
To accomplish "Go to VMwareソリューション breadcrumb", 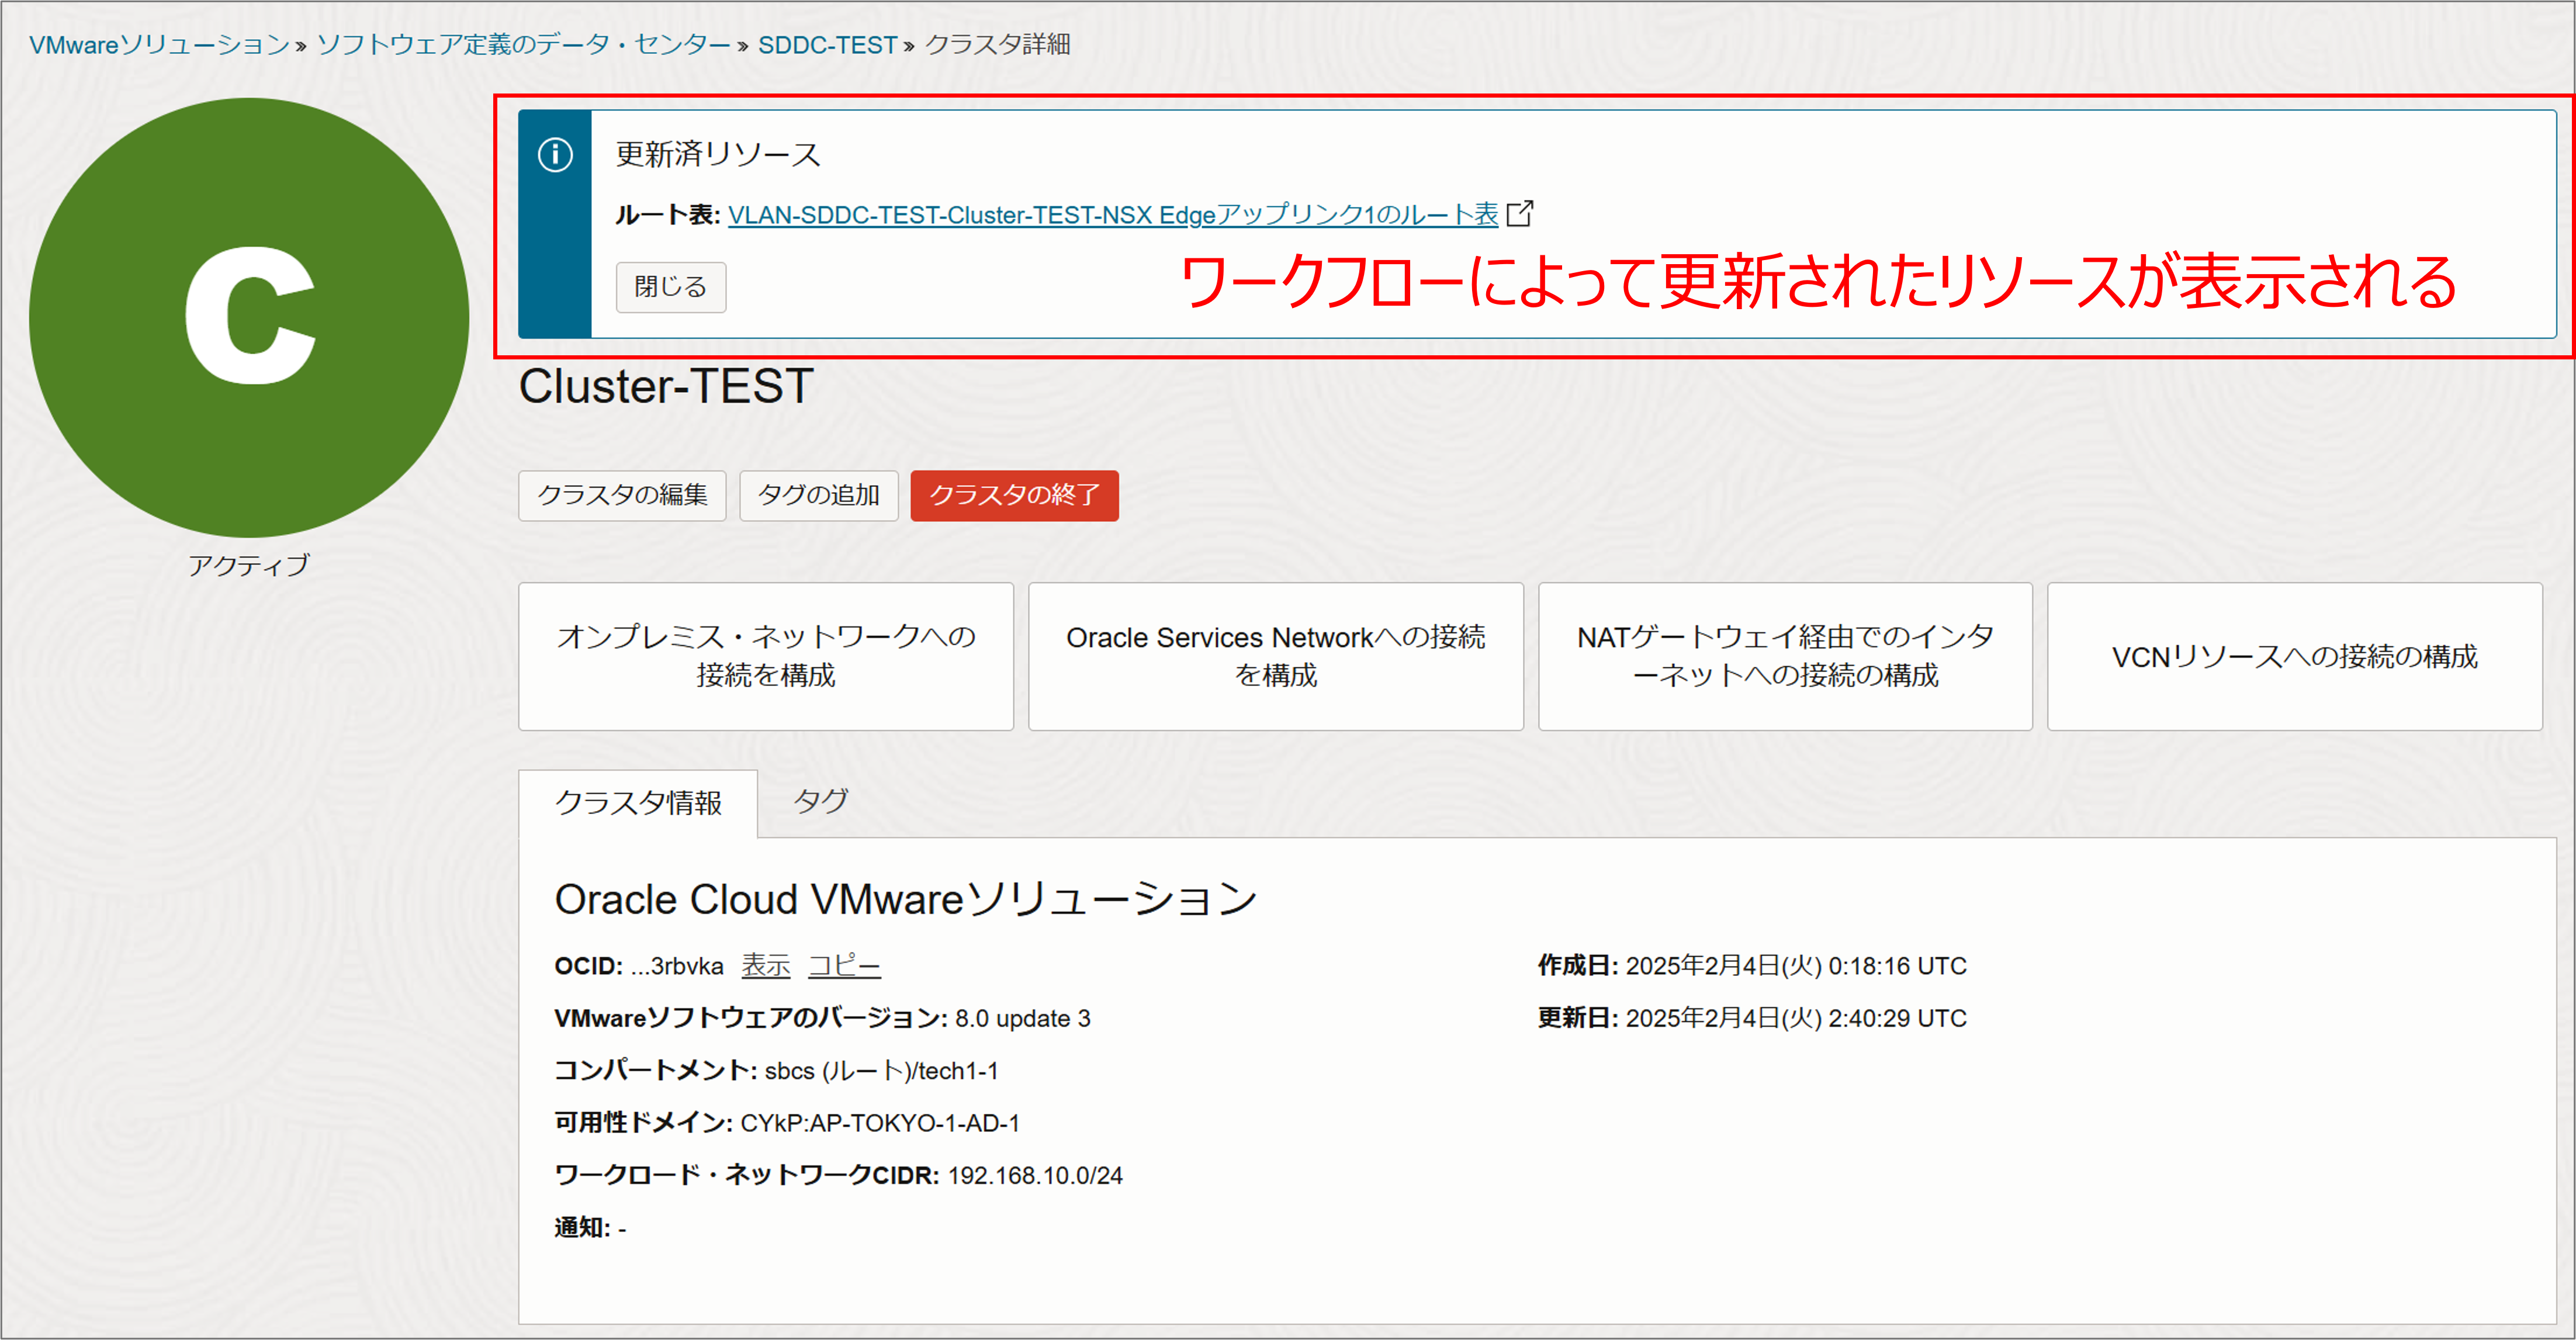I will [x=159, y=45].
